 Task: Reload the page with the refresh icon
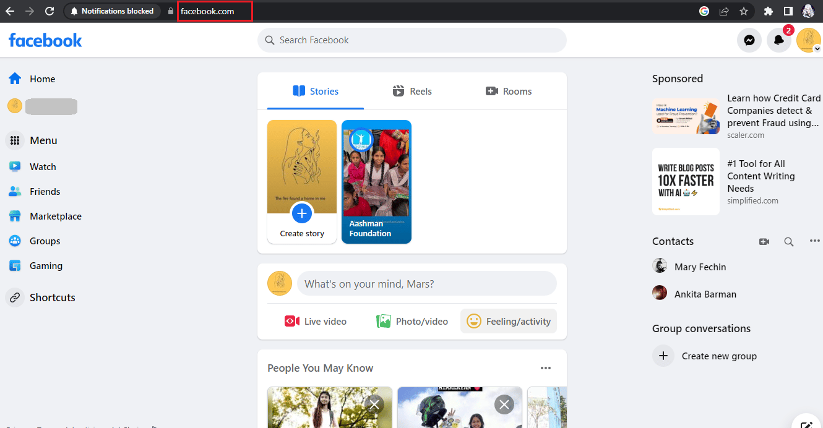(x=50, y=11)
